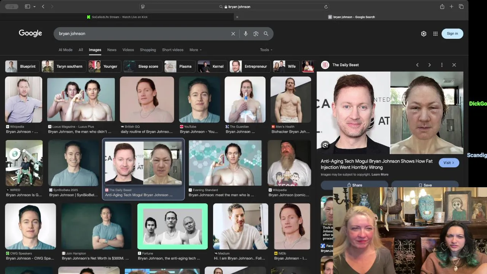Expand the sidebar options dropdown arrow
This screenshot has height=274, width=487.
tap(34, 6)
